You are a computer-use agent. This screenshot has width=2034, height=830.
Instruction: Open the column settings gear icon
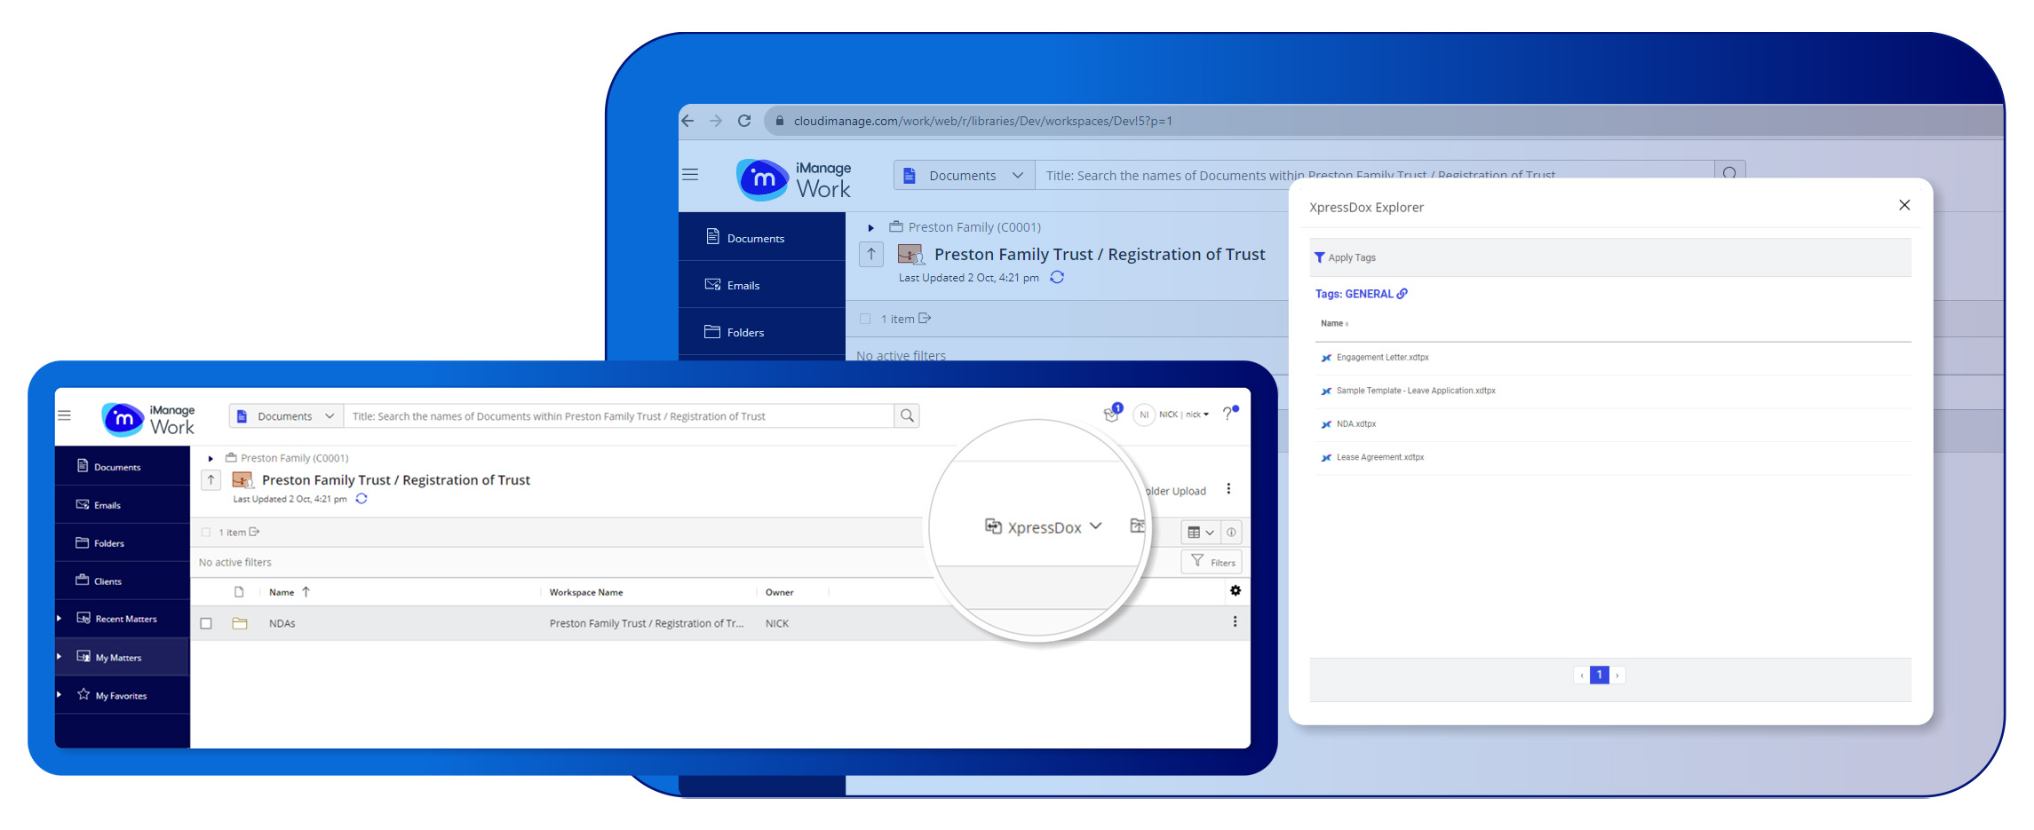pos(1235,590)
